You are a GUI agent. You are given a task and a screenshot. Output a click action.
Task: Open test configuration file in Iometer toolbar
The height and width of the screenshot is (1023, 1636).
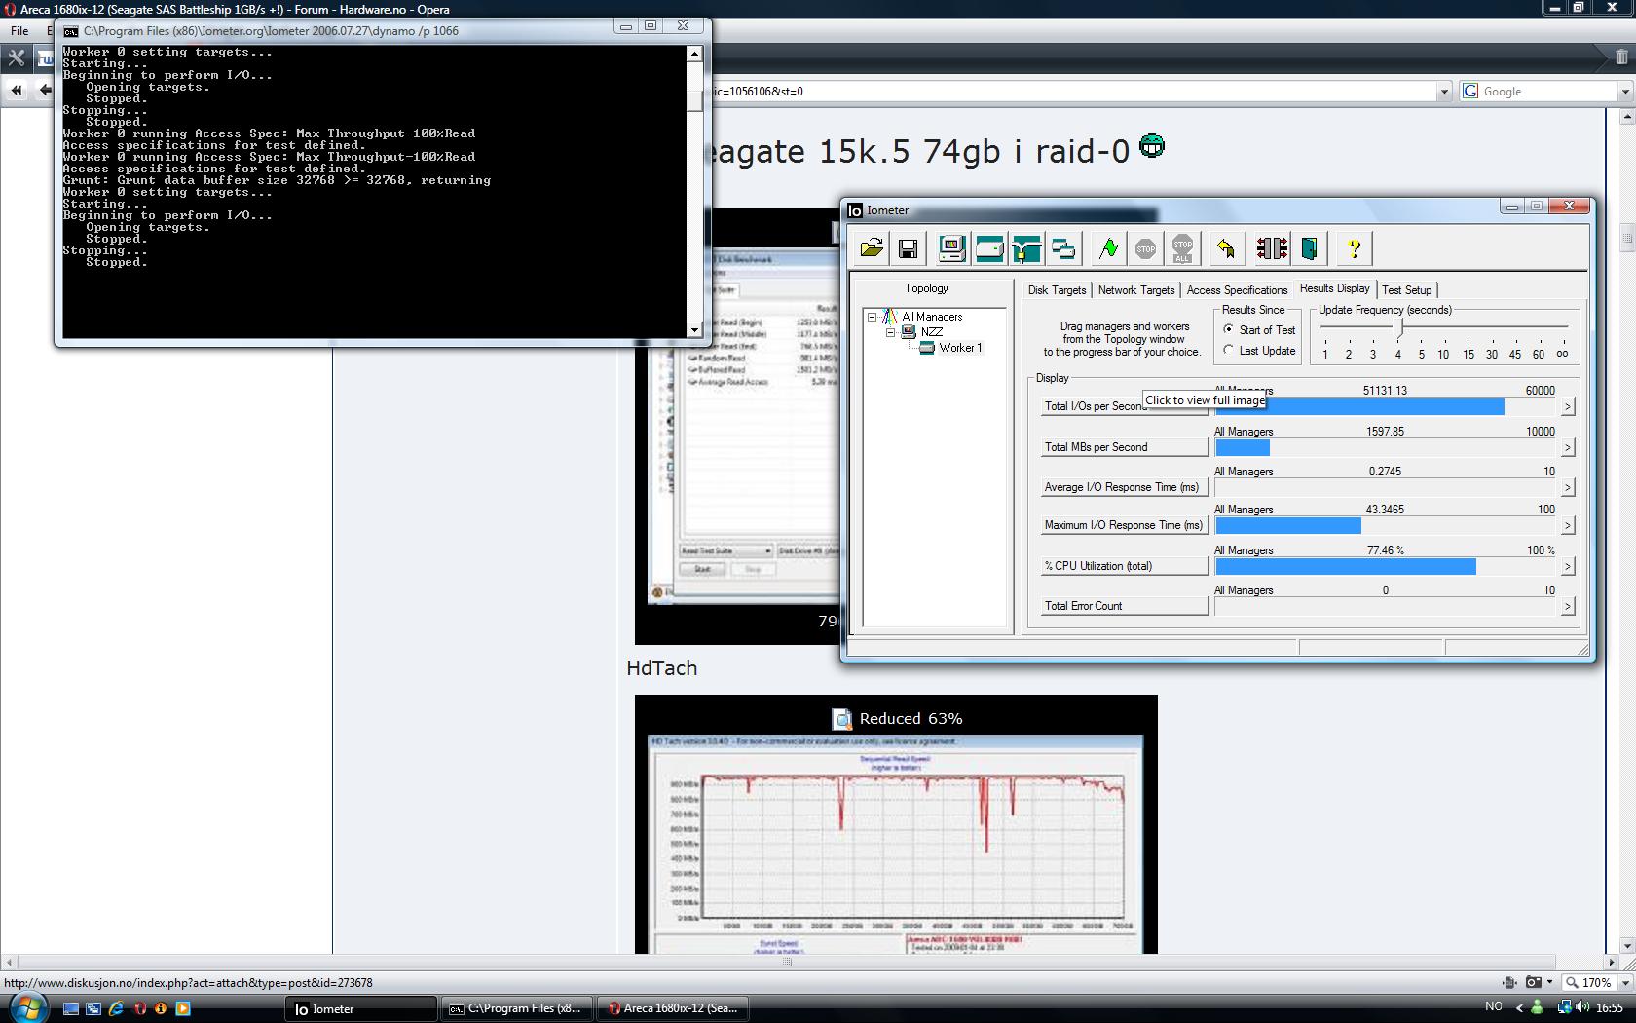click(x=872, y=248)
